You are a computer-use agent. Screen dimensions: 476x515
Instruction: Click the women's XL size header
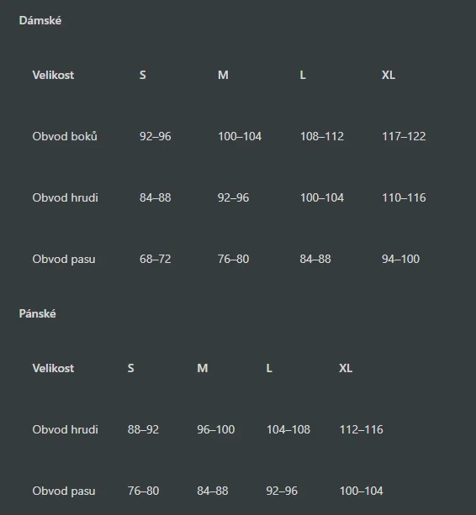389,76
